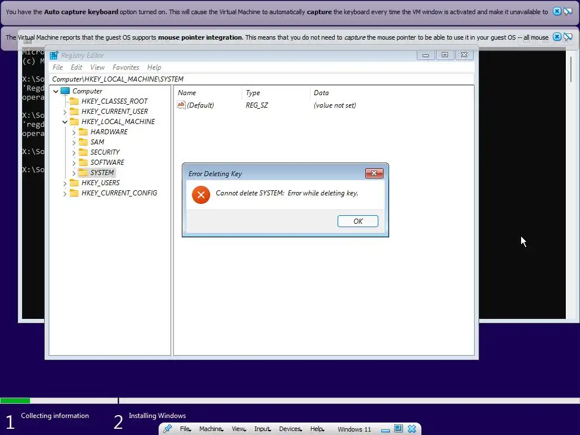Screen dimensions: 580x435
Task: Collapse the Computer tree node
Action: (56, 91)
